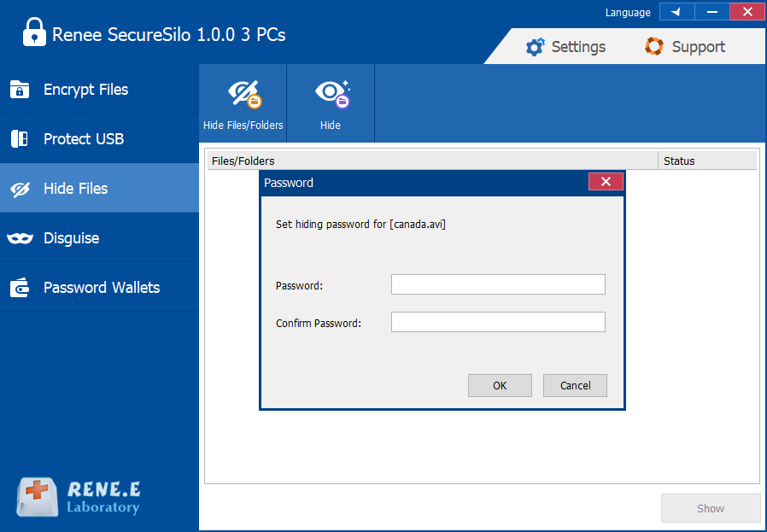The image size is (767, 532).
Task: Click the Support label
Action: coord(699,47)
